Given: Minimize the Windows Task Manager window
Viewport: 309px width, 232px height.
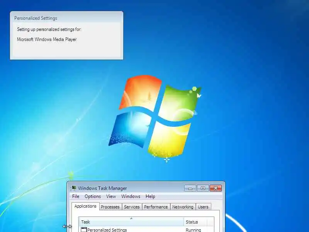Looking at the screenshot, I should click(190, 188).
